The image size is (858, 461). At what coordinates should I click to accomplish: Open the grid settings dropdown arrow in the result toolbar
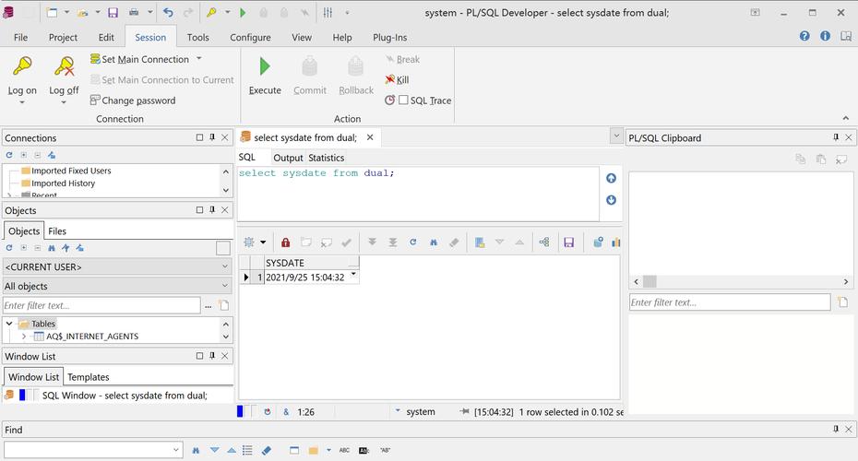(x=263, y=242)
